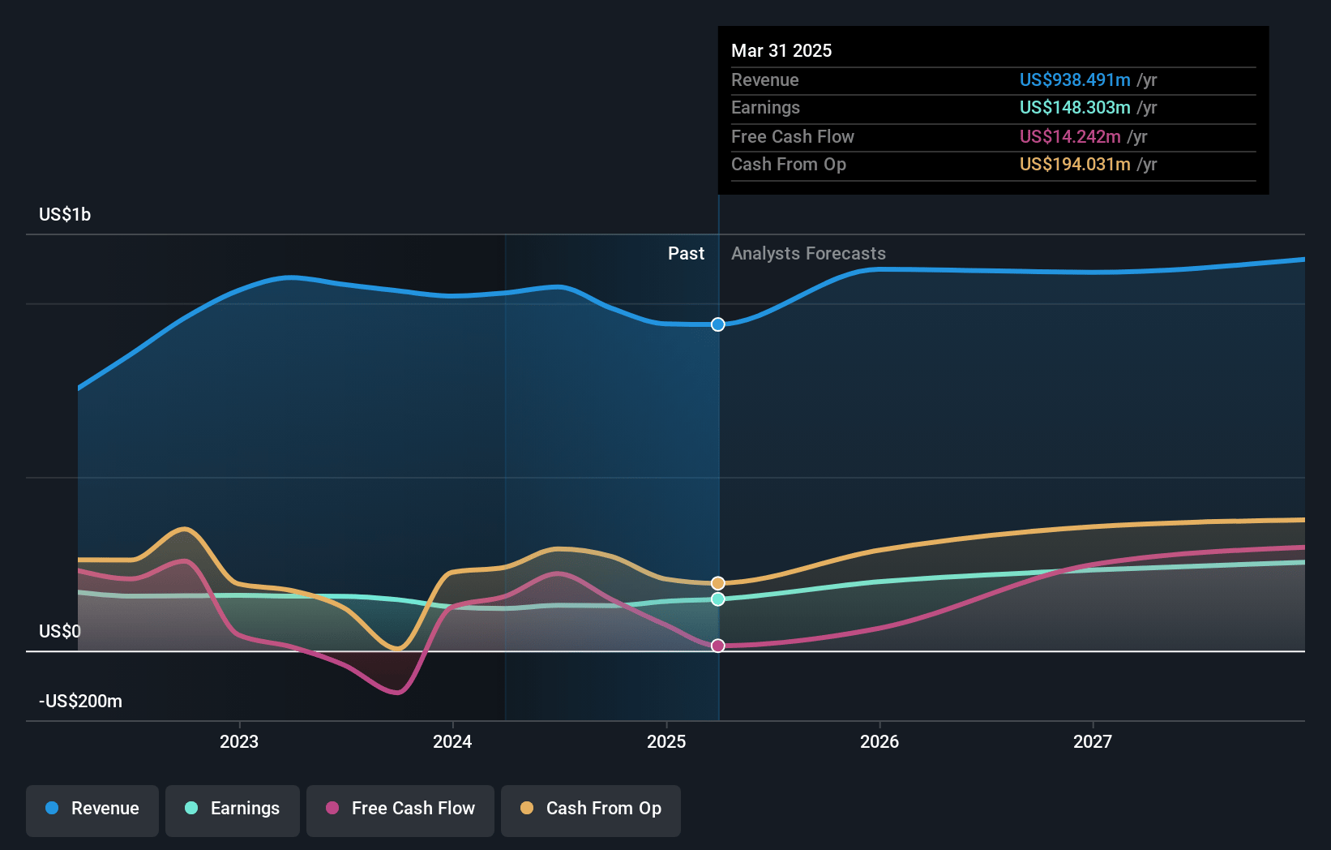
Task: Click the 'Analysts Forecasts' label
Action: click(x=808, y=254)
